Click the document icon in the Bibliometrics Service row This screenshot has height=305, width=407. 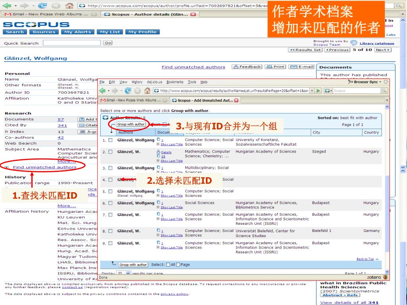158,202
